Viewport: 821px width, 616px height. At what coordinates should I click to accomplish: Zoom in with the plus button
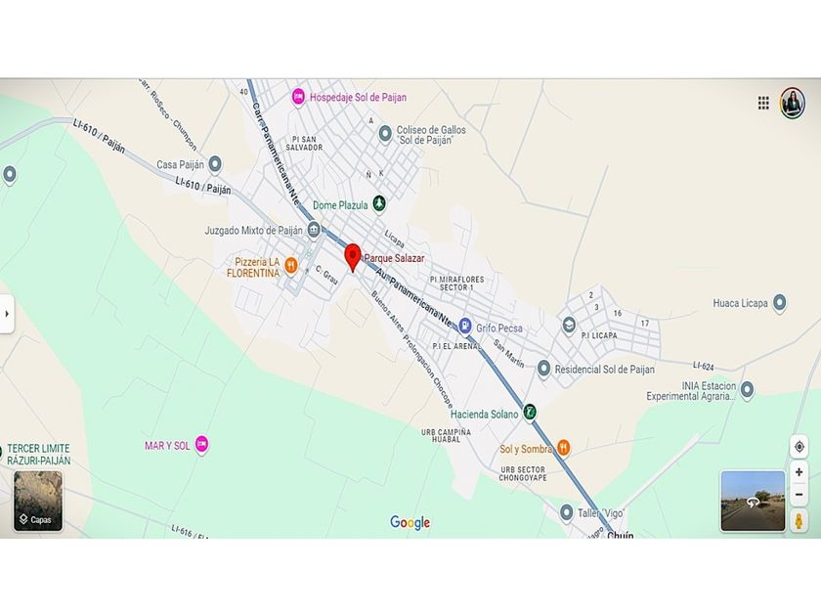799,472
